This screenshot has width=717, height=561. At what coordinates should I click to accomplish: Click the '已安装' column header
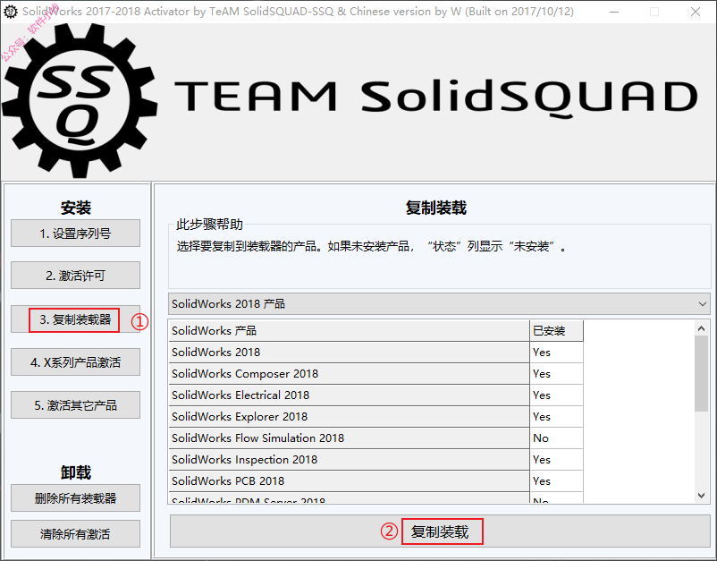556,331
